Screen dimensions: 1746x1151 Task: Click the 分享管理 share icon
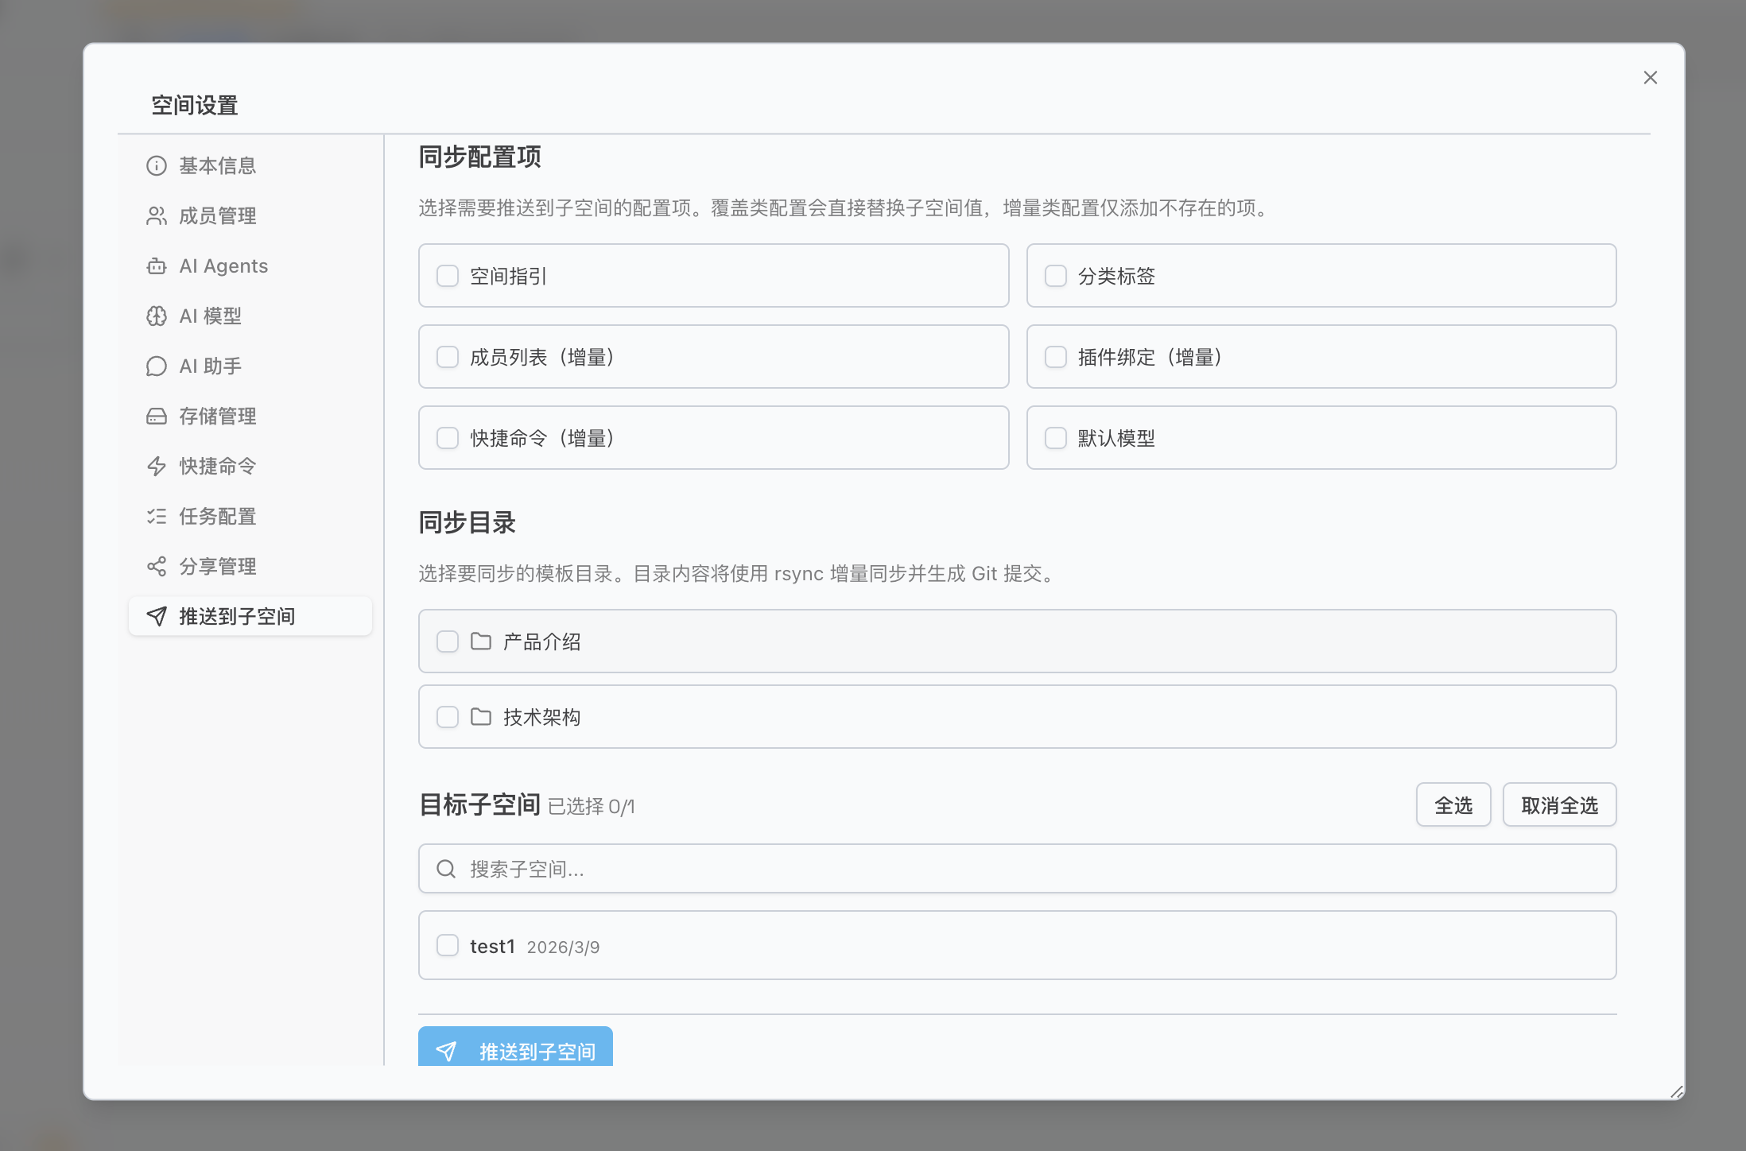pos(156,566)
